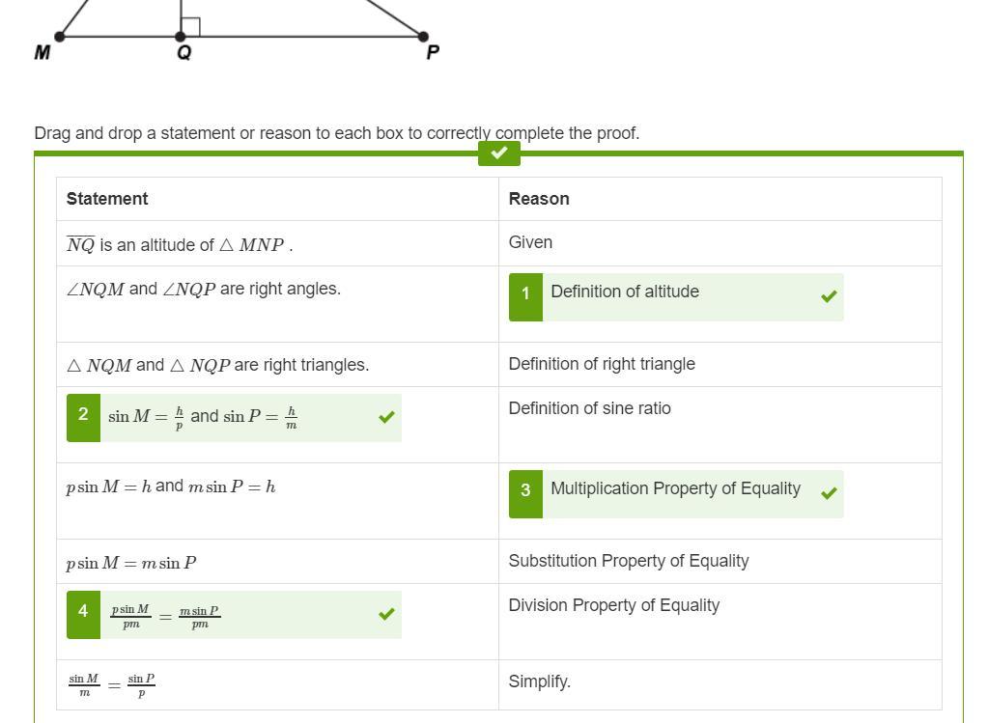Viewport: 988px width, 723px height.
Task: Click the "Substitution Property of Equality" reason cell
Action: [x=629, y=561]
